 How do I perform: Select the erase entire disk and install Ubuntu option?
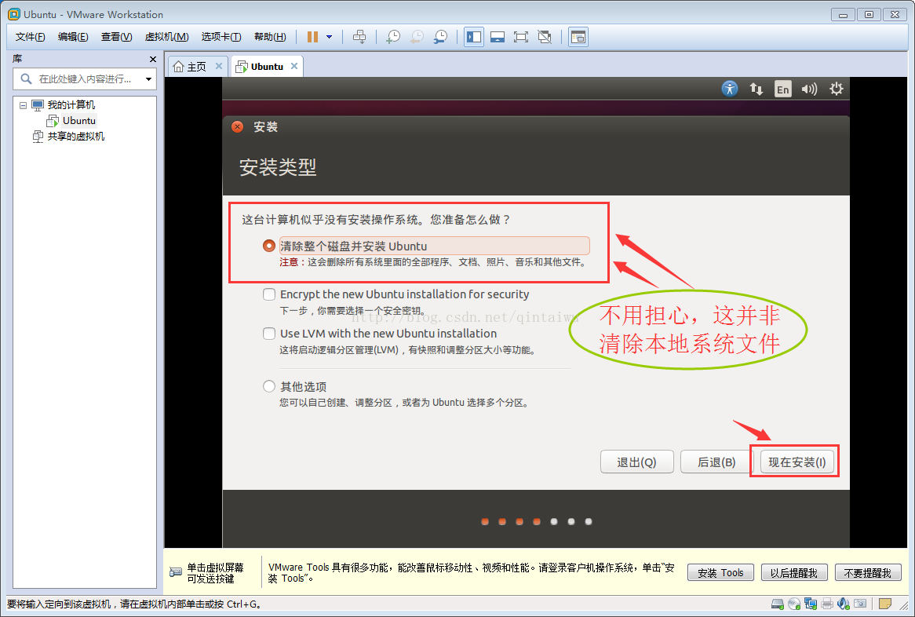(269, 246)
